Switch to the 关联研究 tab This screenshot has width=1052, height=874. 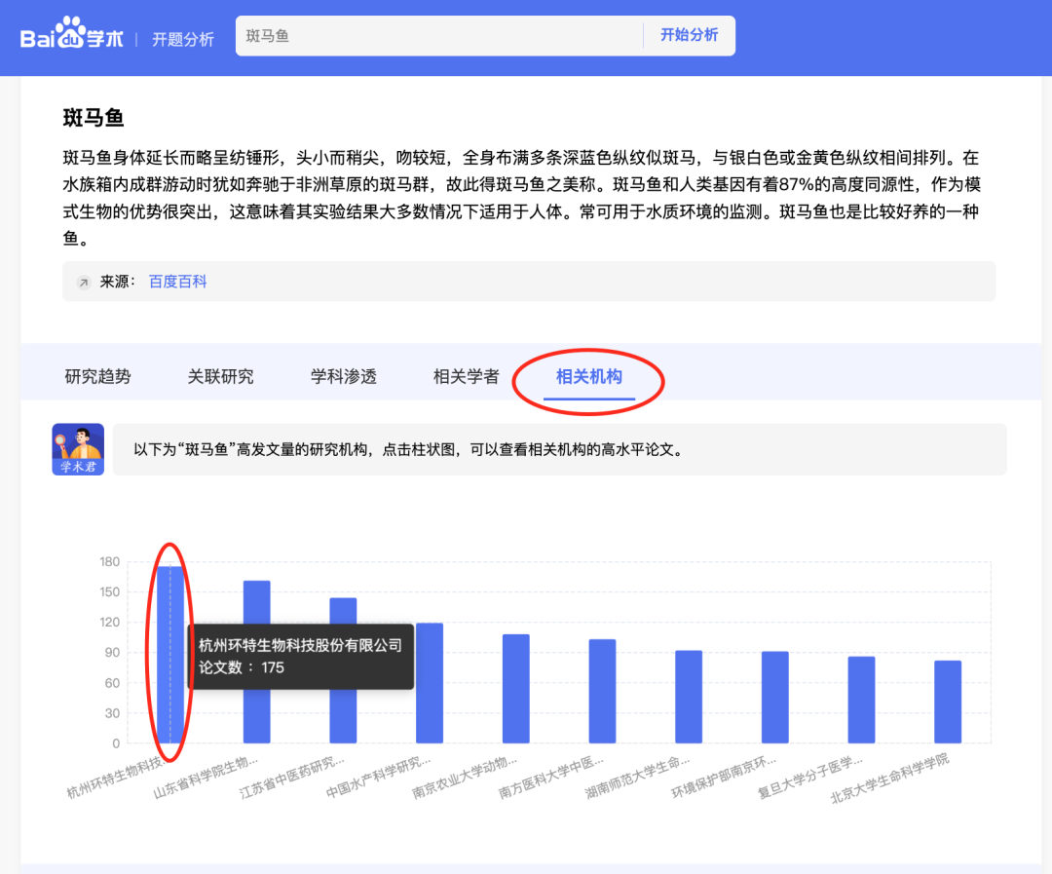pos(221,376)
